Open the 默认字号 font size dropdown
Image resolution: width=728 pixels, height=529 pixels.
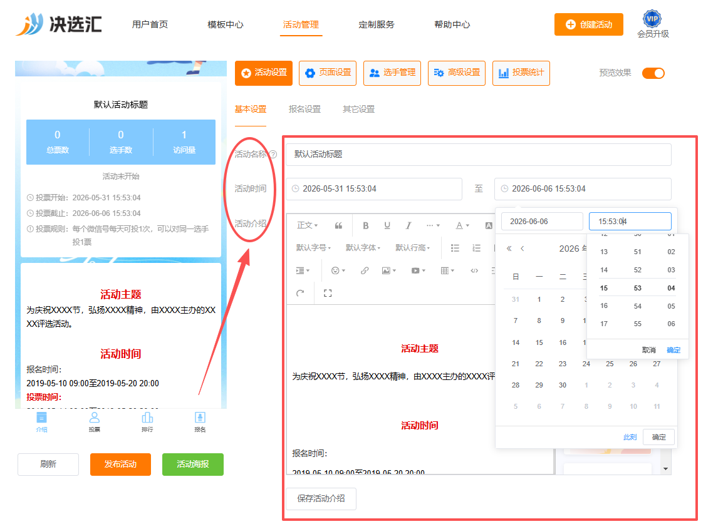(x=313, y=248)
